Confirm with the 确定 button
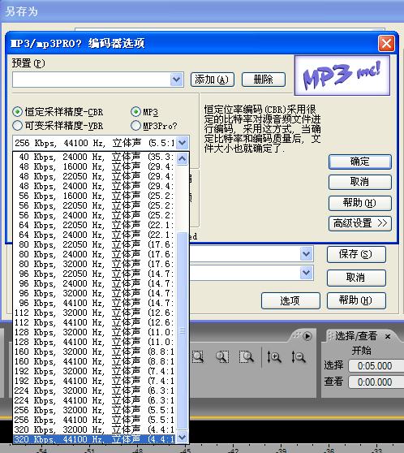 (360, 162)
